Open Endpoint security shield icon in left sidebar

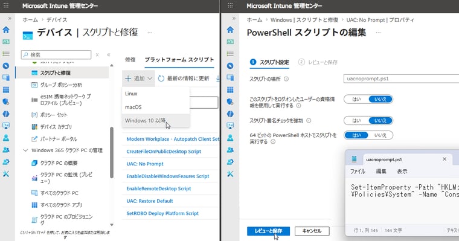tap(6, 101)
